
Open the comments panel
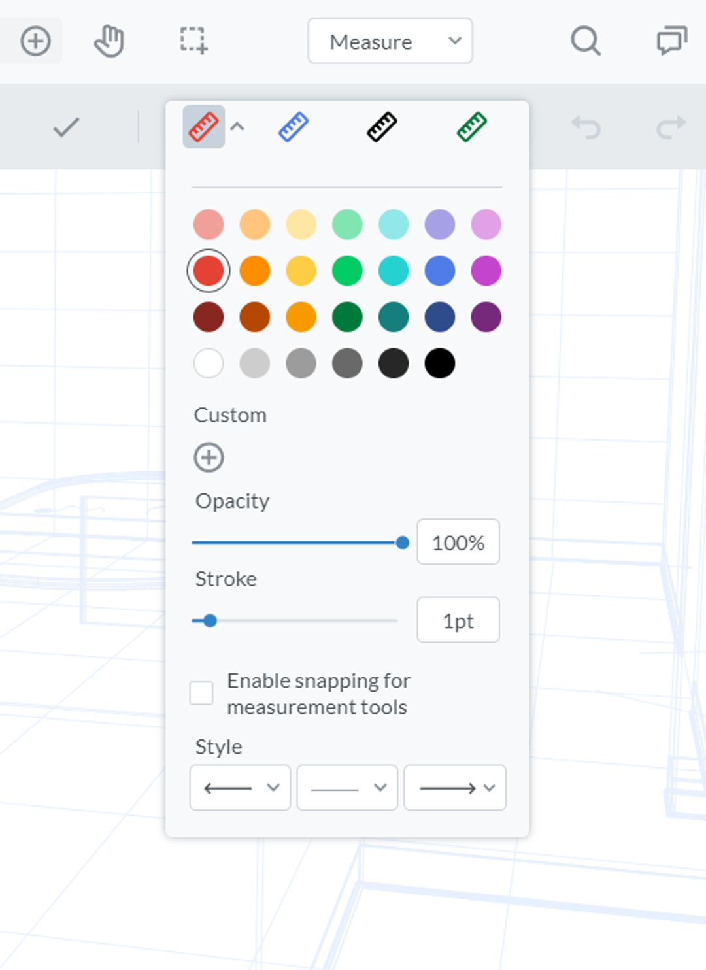(x=671, y=41)
